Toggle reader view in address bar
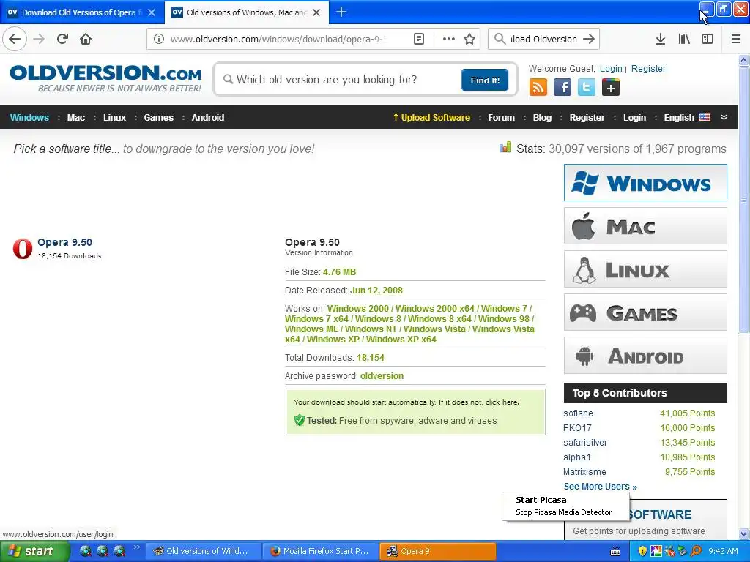Screen dimensions: 750x562 tap(419, 39)
